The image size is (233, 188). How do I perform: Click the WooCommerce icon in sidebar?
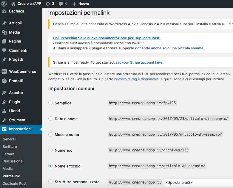point(4,72)
